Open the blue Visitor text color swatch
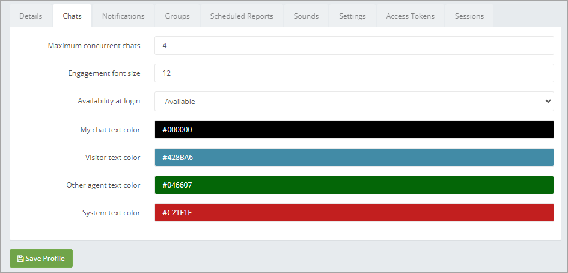 [x=354, y=158]
